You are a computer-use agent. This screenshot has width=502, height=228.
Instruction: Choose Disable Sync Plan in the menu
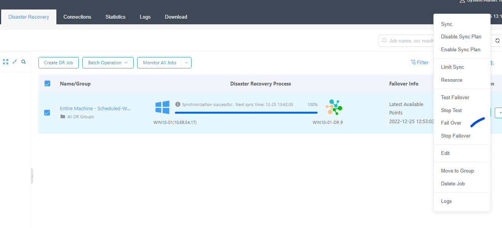(462, 37)
